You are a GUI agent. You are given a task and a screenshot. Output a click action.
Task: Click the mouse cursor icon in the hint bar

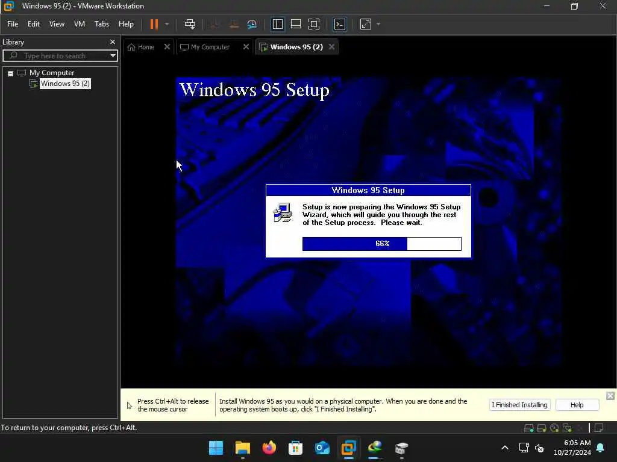click(130, 405)
